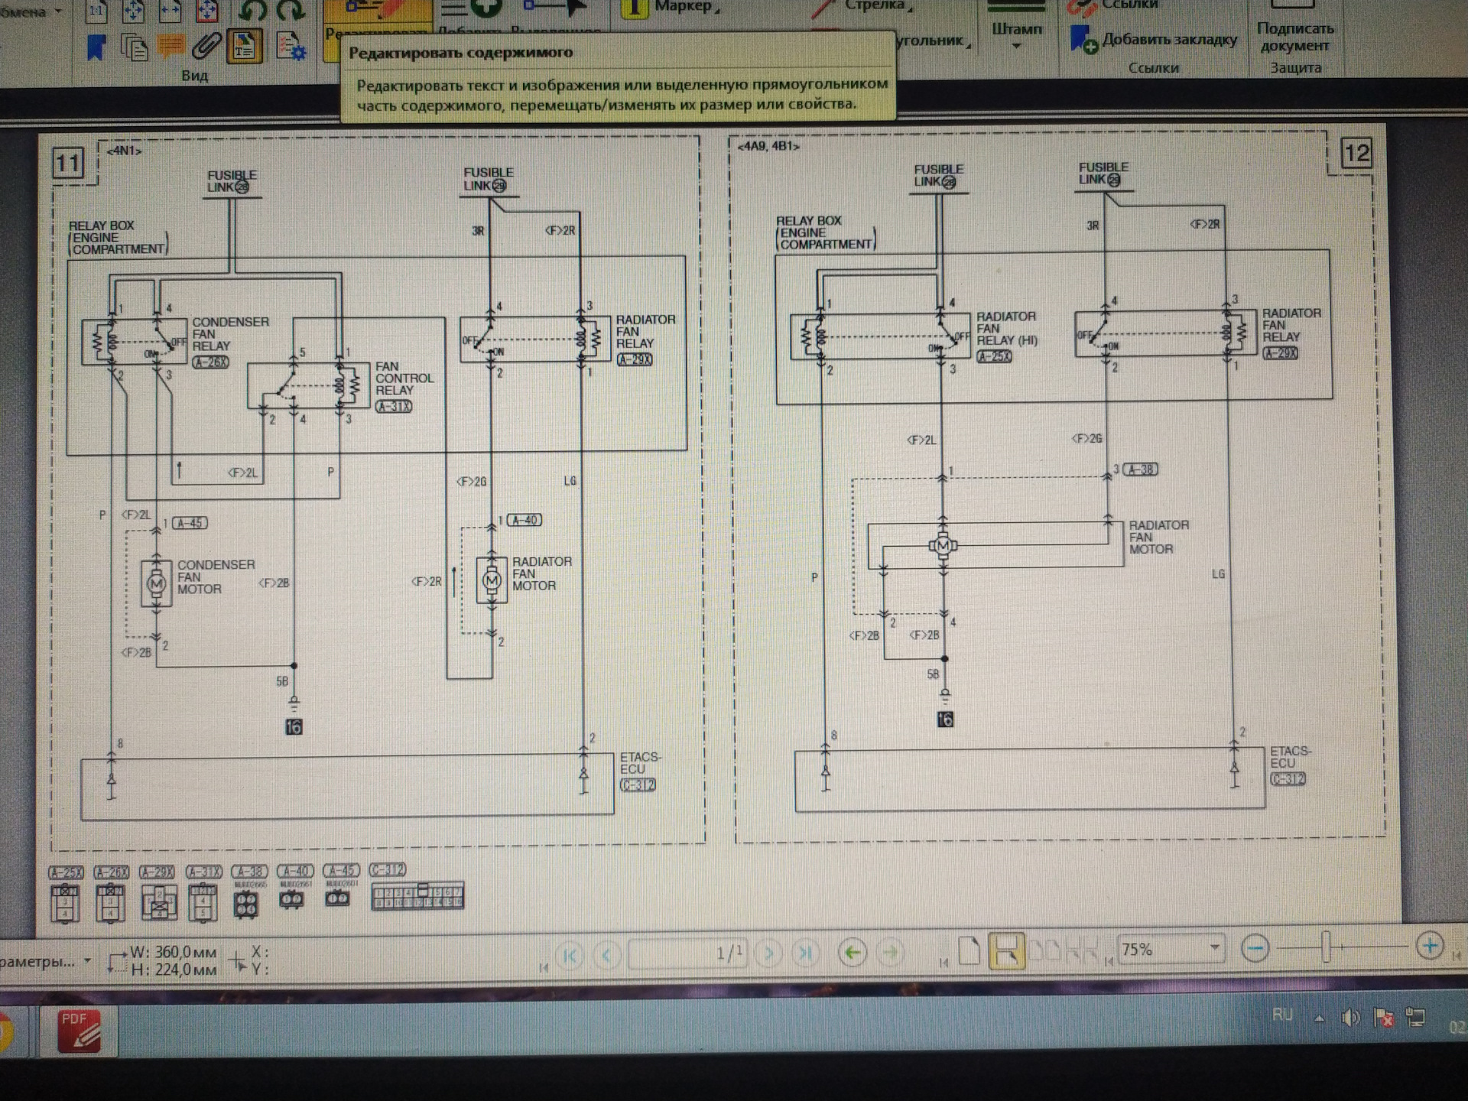Screen dimensions: 1468x1101
Task: Enable single page layout mode
Action: [x=969, y=952]
